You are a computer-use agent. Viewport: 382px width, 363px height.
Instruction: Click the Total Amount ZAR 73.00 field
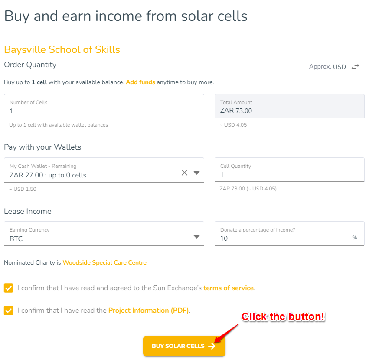click(289, 106)
